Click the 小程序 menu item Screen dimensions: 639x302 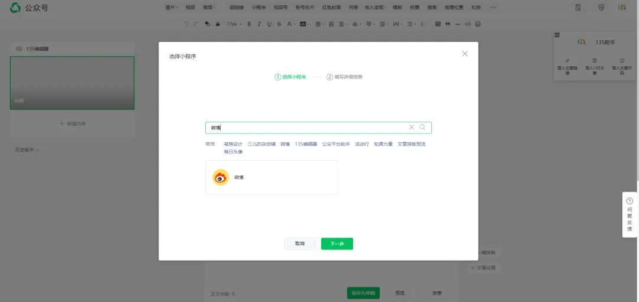coord(259,7)
